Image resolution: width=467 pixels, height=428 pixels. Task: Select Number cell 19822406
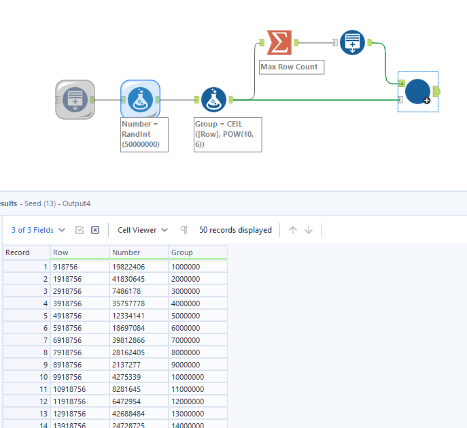tap(139, 267)
